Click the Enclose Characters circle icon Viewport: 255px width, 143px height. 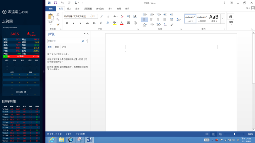tap(135, 23)
